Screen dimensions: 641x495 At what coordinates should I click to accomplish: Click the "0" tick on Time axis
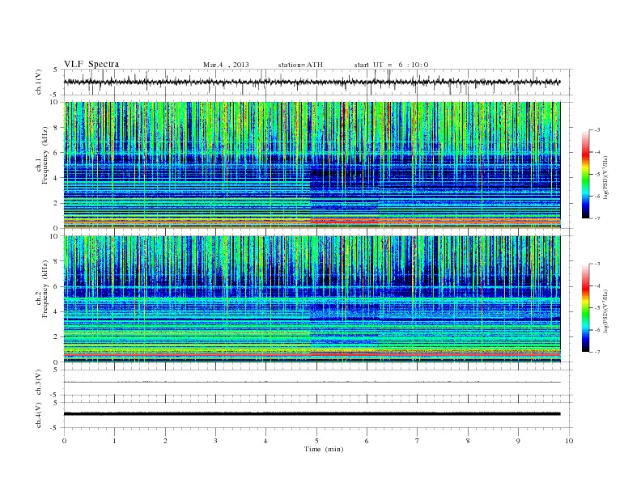[64, 441]
